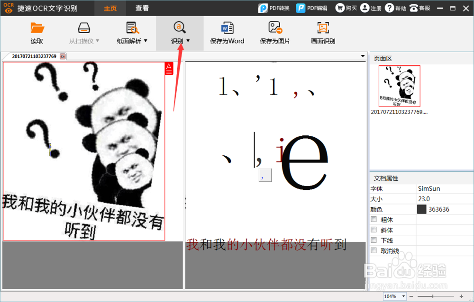Click the 帮助 help button
The width and height of the screenshot is (474, 302).
[x=395, y=8]
